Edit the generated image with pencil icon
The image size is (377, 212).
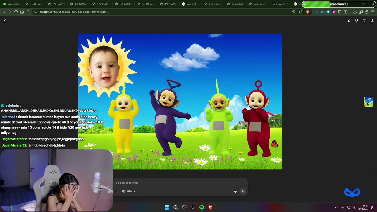coord(365,20)
